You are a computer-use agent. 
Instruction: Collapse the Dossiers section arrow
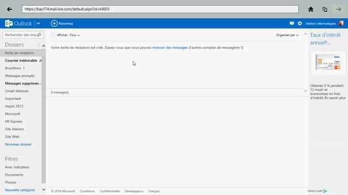(x=43, y=45)
